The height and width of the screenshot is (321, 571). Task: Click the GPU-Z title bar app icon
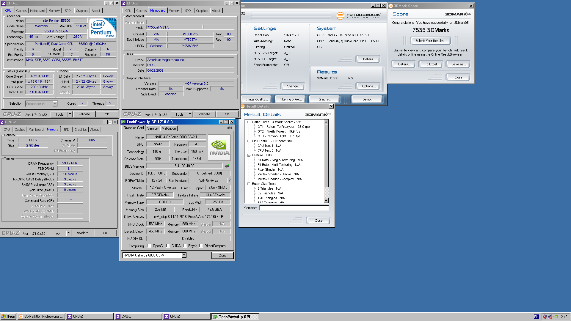pyautogui.click(x=124, y=122)
